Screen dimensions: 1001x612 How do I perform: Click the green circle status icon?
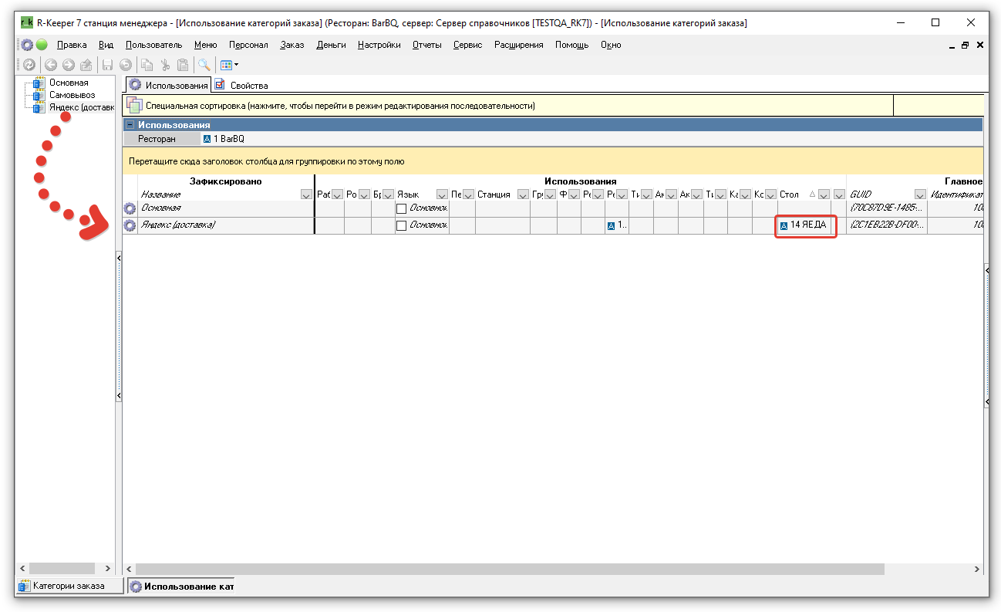point(42,45)
